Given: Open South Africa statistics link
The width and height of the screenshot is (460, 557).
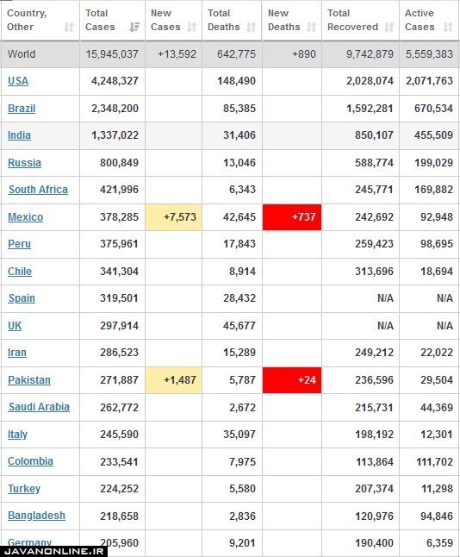Looking at the screenshot, I should pyautogui.click(x=38, y=190).
